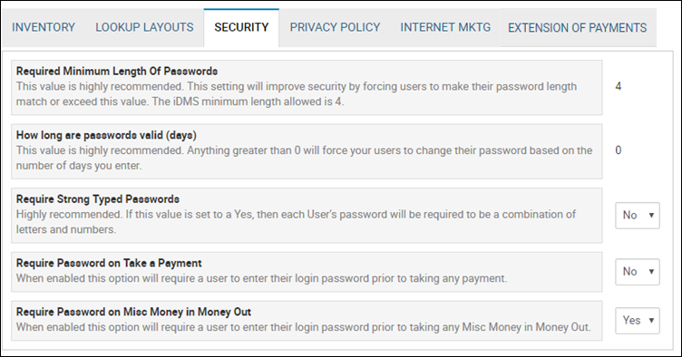Click the password valid days value 0

(x=619, y=150)
